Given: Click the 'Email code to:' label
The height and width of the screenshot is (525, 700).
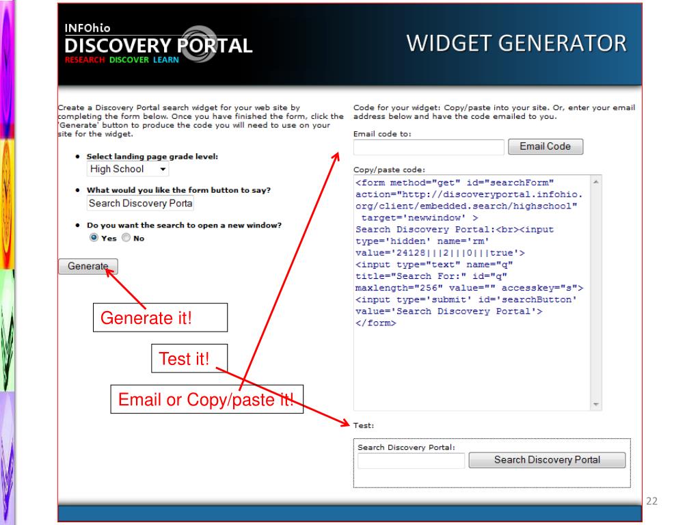Looking at the screenshot, I should pyautogui.click(x=382, y=134).
